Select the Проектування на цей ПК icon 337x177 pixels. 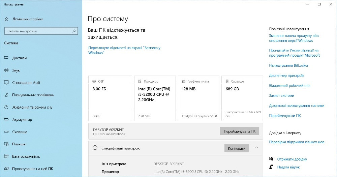(6, 169)
